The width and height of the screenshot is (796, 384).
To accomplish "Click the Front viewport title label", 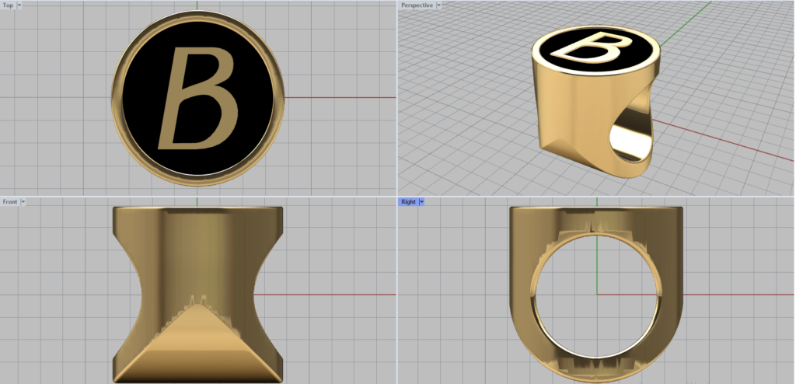I will pos(10,201).
